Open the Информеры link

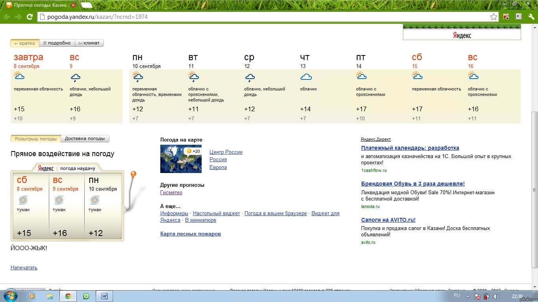coord(174,214)
